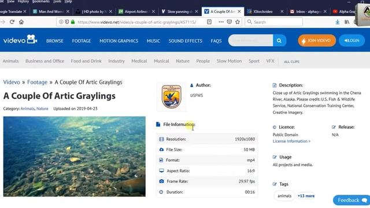This screenshot has width=370, height=208.
Task: Click the animals tag
Action: (x=284, y=196)
